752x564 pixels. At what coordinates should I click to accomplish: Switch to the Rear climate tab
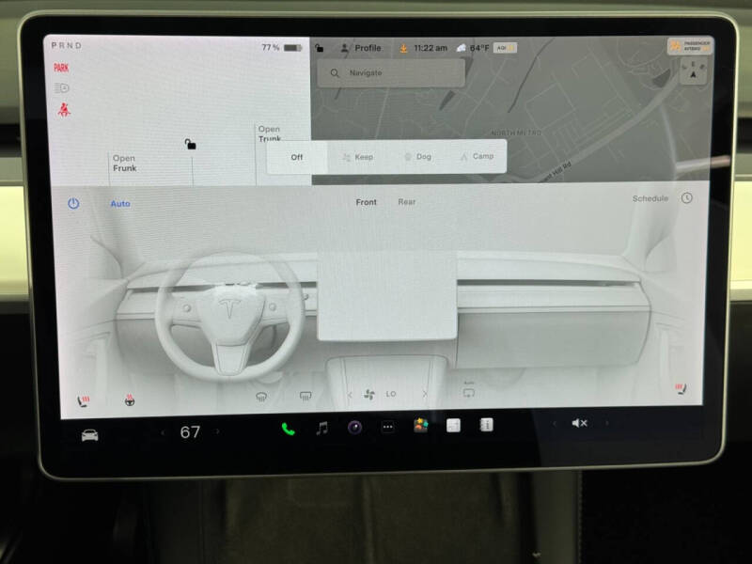[407, 201]
